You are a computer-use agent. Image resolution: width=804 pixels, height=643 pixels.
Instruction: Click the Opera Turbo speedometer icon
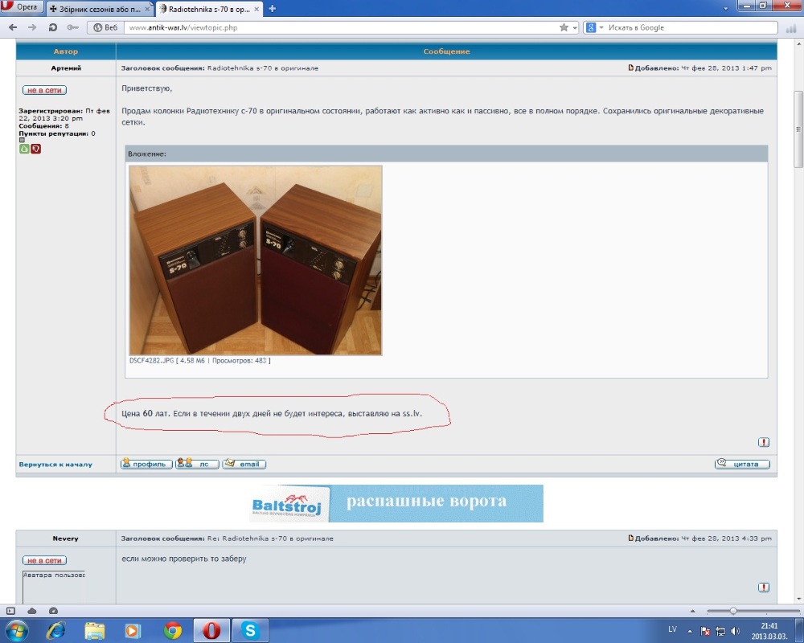tap(53, 611)
